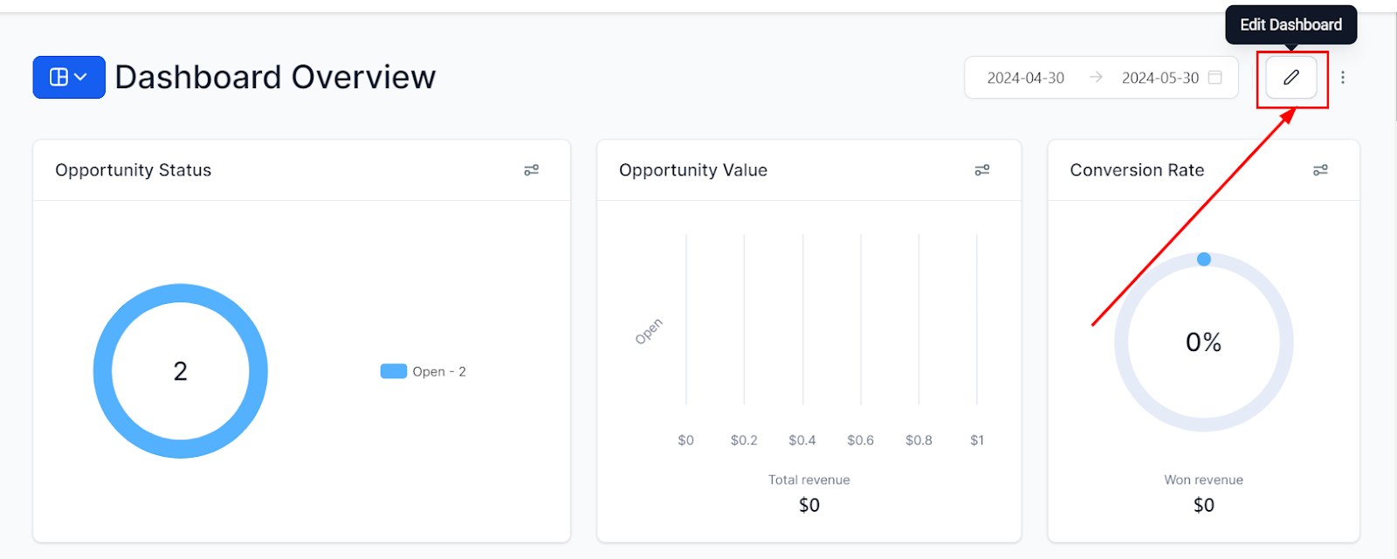This screenshot has height=559, width=1397.
Task: Open filter options on Conversion Rate card
Action: (1320, 169)
